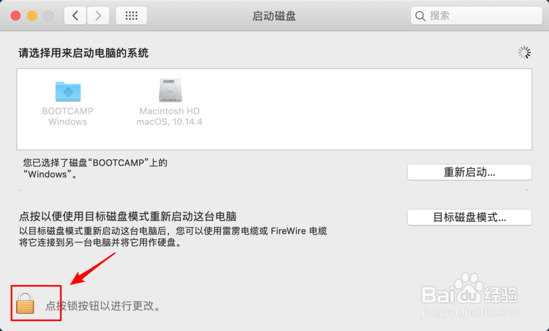The width and height of the screenshot is (549, 331).
Task: Click the spinning progress indicator
Action: tap(524, 53)
